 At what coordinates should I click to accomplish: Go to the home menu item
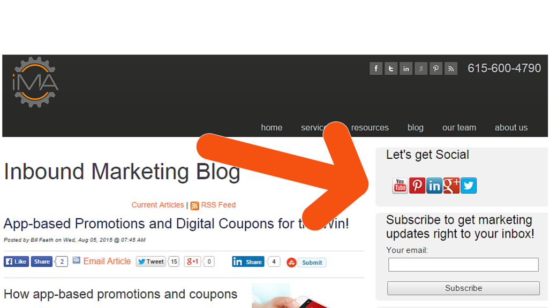pos(272,128)
